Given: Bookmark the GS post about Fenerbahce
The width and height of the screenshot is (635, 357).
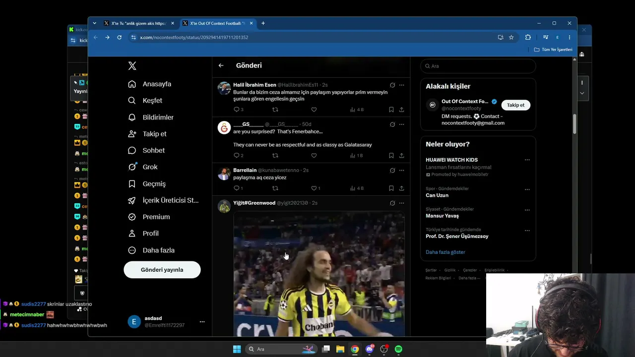Looking at the screenshot, I should coord(391,155).
